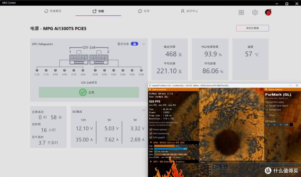Screen dimensions: 301x177
Task: Open MSI Center settings gear
Action: pyautogui.click(x=255, y=13)
